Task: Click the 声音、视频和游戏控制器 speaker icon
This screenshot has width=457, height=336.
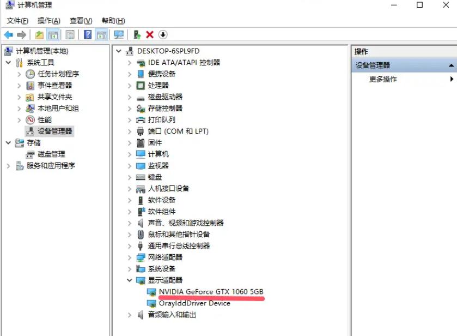Action: (x=141, y=223)
